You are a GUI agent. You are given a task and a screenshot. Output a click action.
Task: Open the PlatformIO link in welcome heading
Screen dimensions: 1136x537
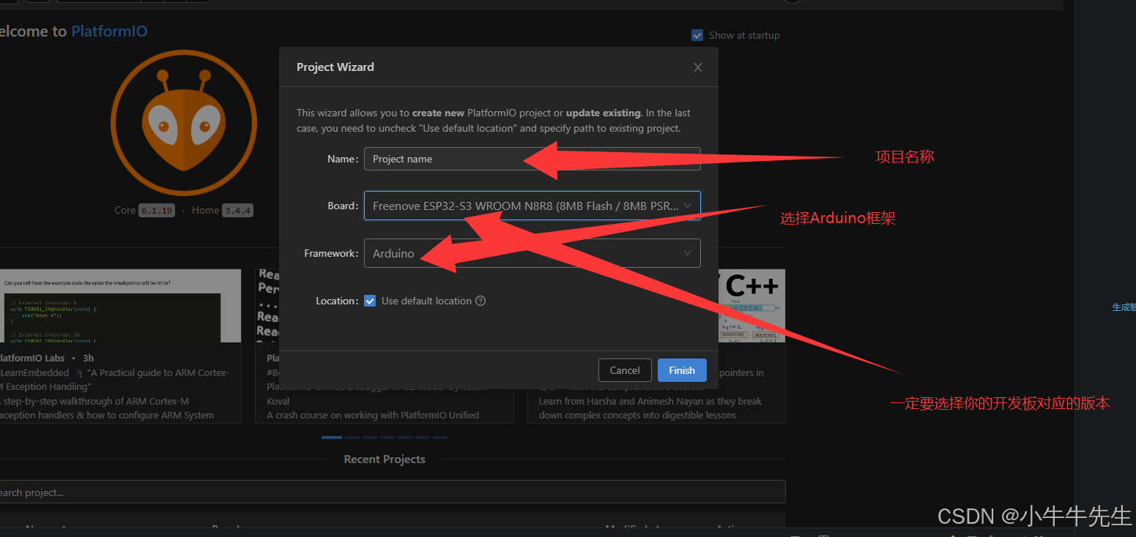point(109,31)
